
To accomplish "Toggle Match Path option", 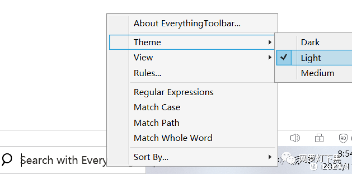I will point(156,123).
